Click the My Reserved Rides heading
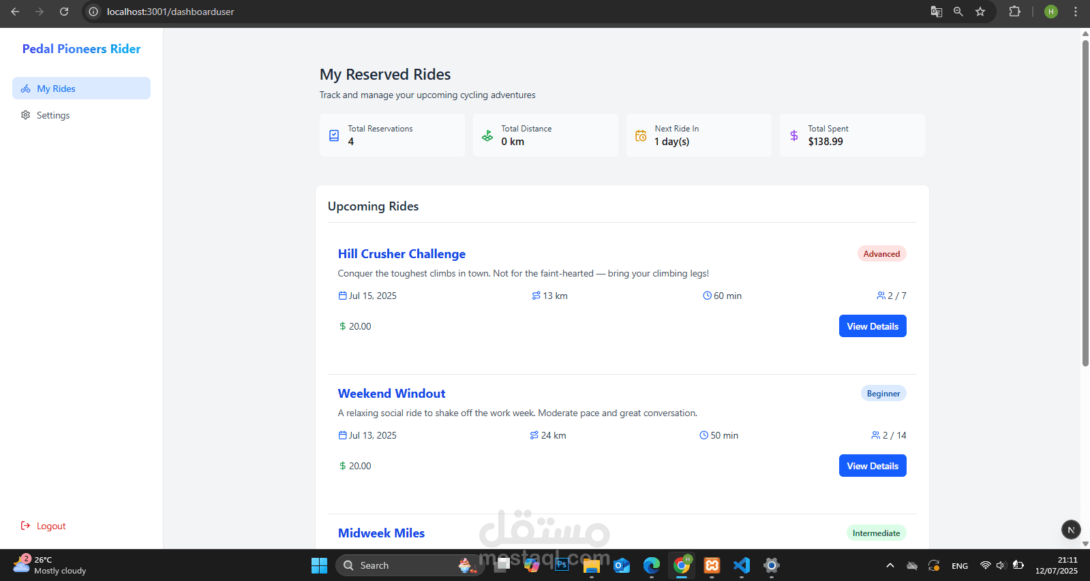Image resolution: width=1090 pixels, height=581 pixels. [x=385, y=74]
